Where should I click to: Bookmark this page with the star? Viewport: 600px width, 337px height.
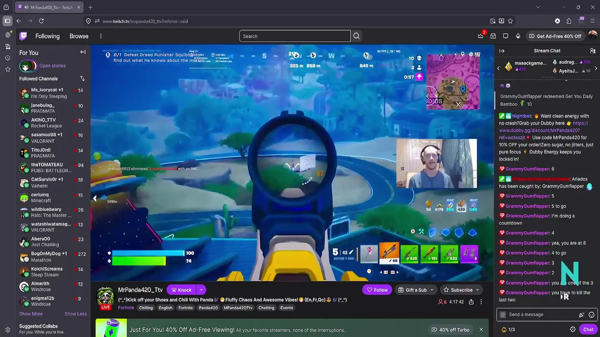coord(510,21)
